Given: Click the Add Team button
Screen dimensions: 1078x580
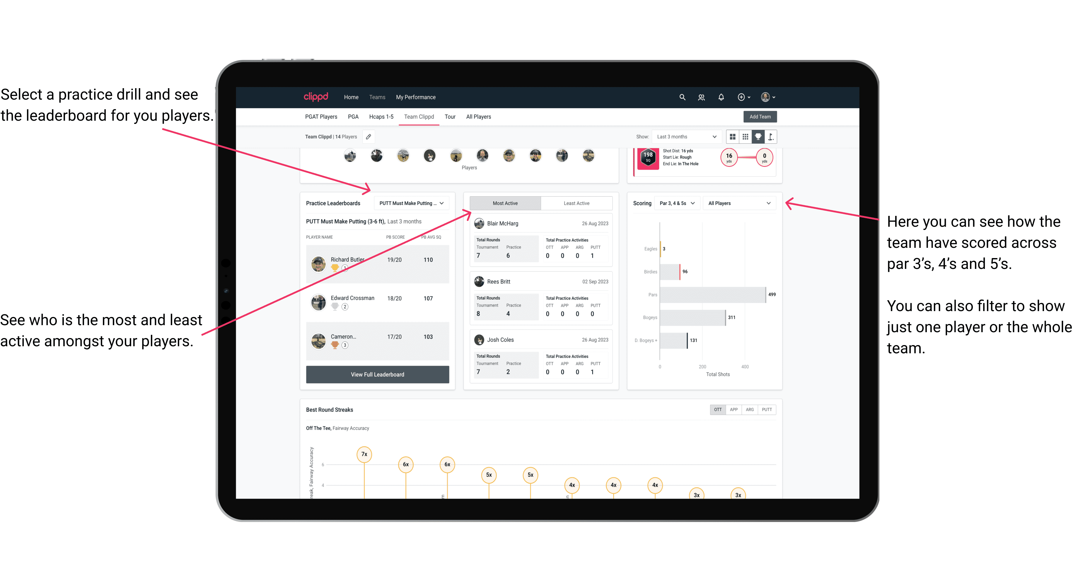Looking at the screenshot, I should pyautogui.click(x=759, y=116).
